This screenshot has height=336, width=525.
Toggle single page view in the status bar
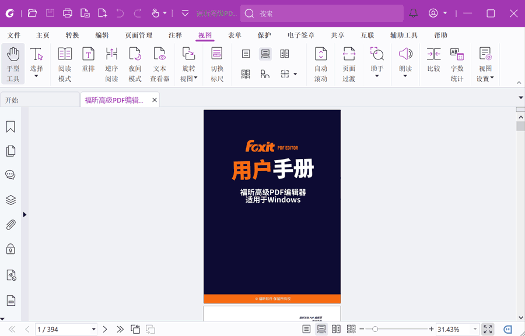tap(306, 329)
